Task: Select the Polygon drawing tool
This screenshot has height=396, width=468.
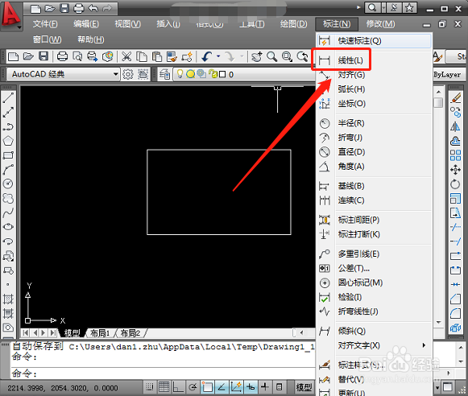Action: (x=8, y=141)
